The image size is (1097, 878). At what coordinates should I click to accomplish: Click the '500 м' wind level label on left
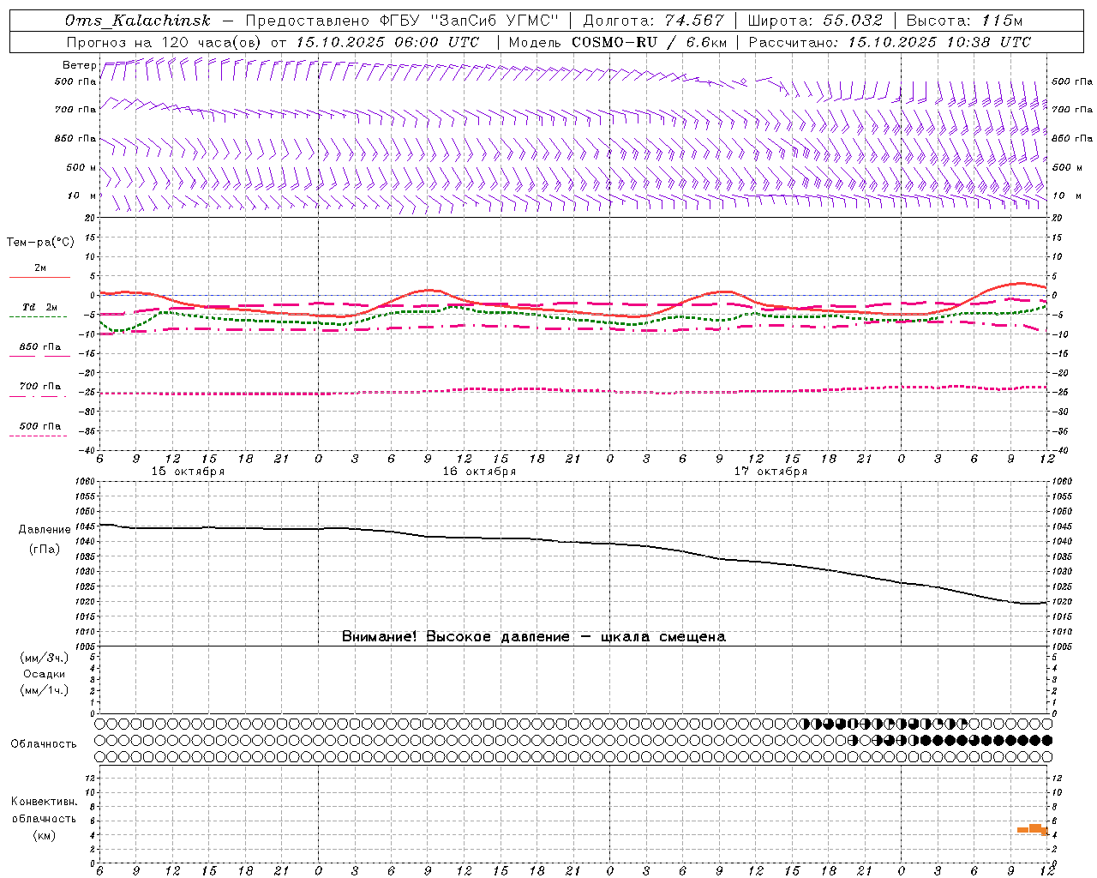tap(81, 167)
